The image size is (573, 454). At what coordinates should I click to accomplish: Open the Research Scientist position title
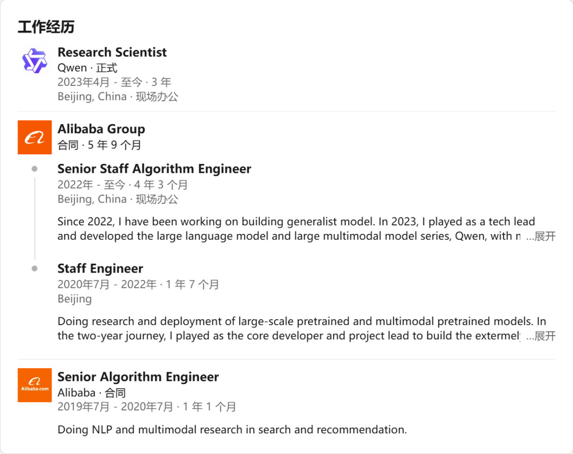(x=112, y=53)
